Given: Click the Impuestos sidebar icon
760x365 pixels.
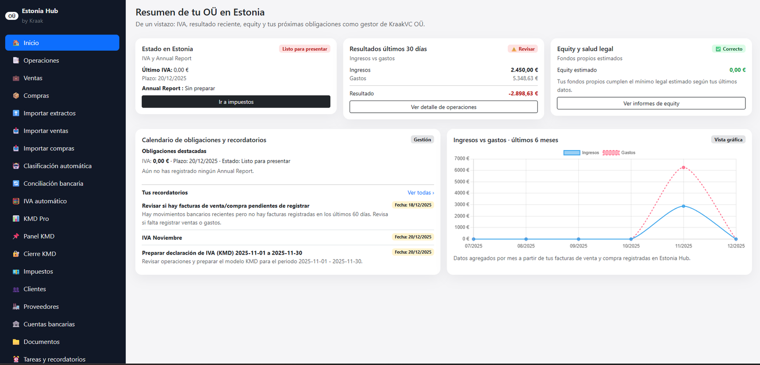Looking at the screenshot, I should click(x=16, y=271).
